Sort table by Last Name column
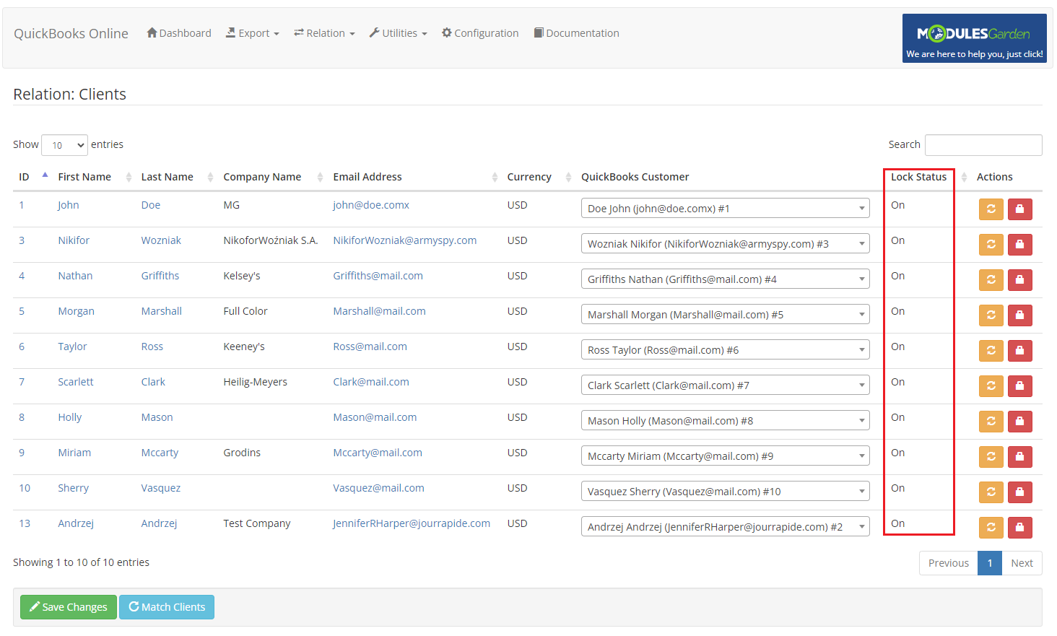This screenshot has width=1057, height=636. pyautogui.click(x=177, y=177)
